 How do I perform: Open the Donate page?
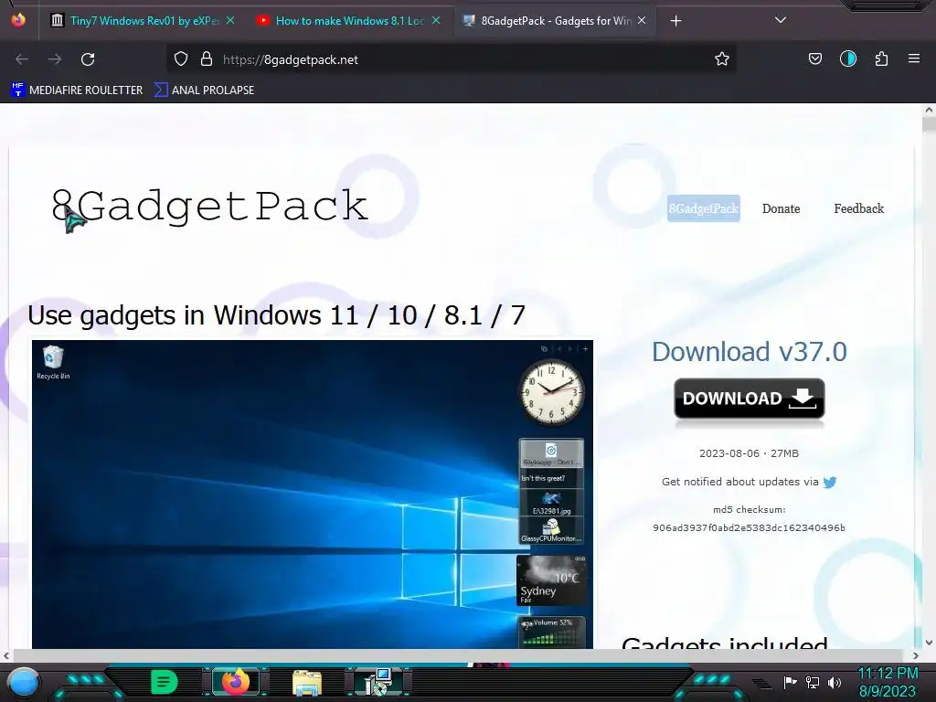pos(781,208)
